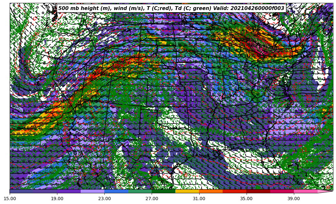The width and height of the screenshot is (336, 204).
Task: Click the 5640 height contour label
Action: click(30, 128)
